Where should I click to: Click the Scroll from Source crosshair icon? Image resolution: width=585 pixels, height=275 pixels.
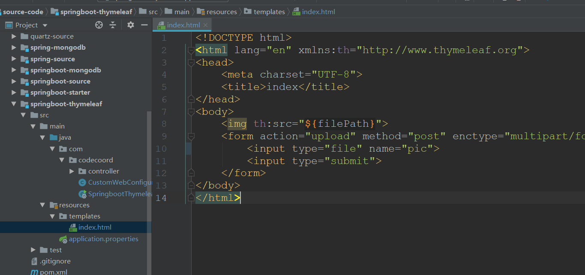pos(99,25)
